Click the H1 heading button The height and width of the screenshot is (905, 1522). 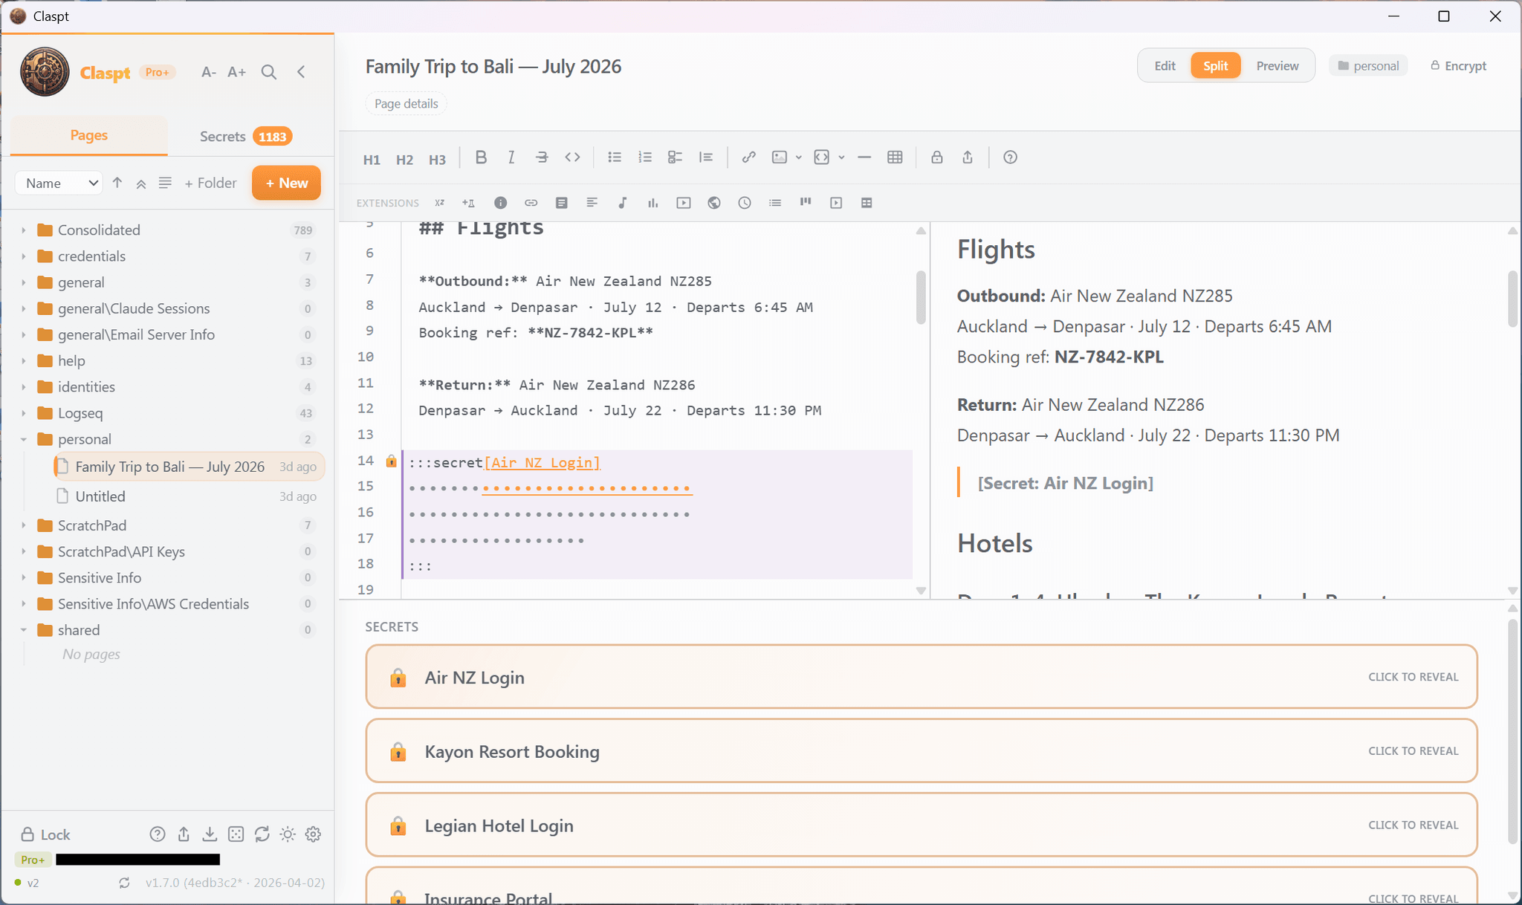click(x=372, y=159)
